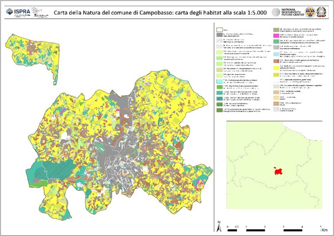Select the dark gray legend swatch

point(219,34)
